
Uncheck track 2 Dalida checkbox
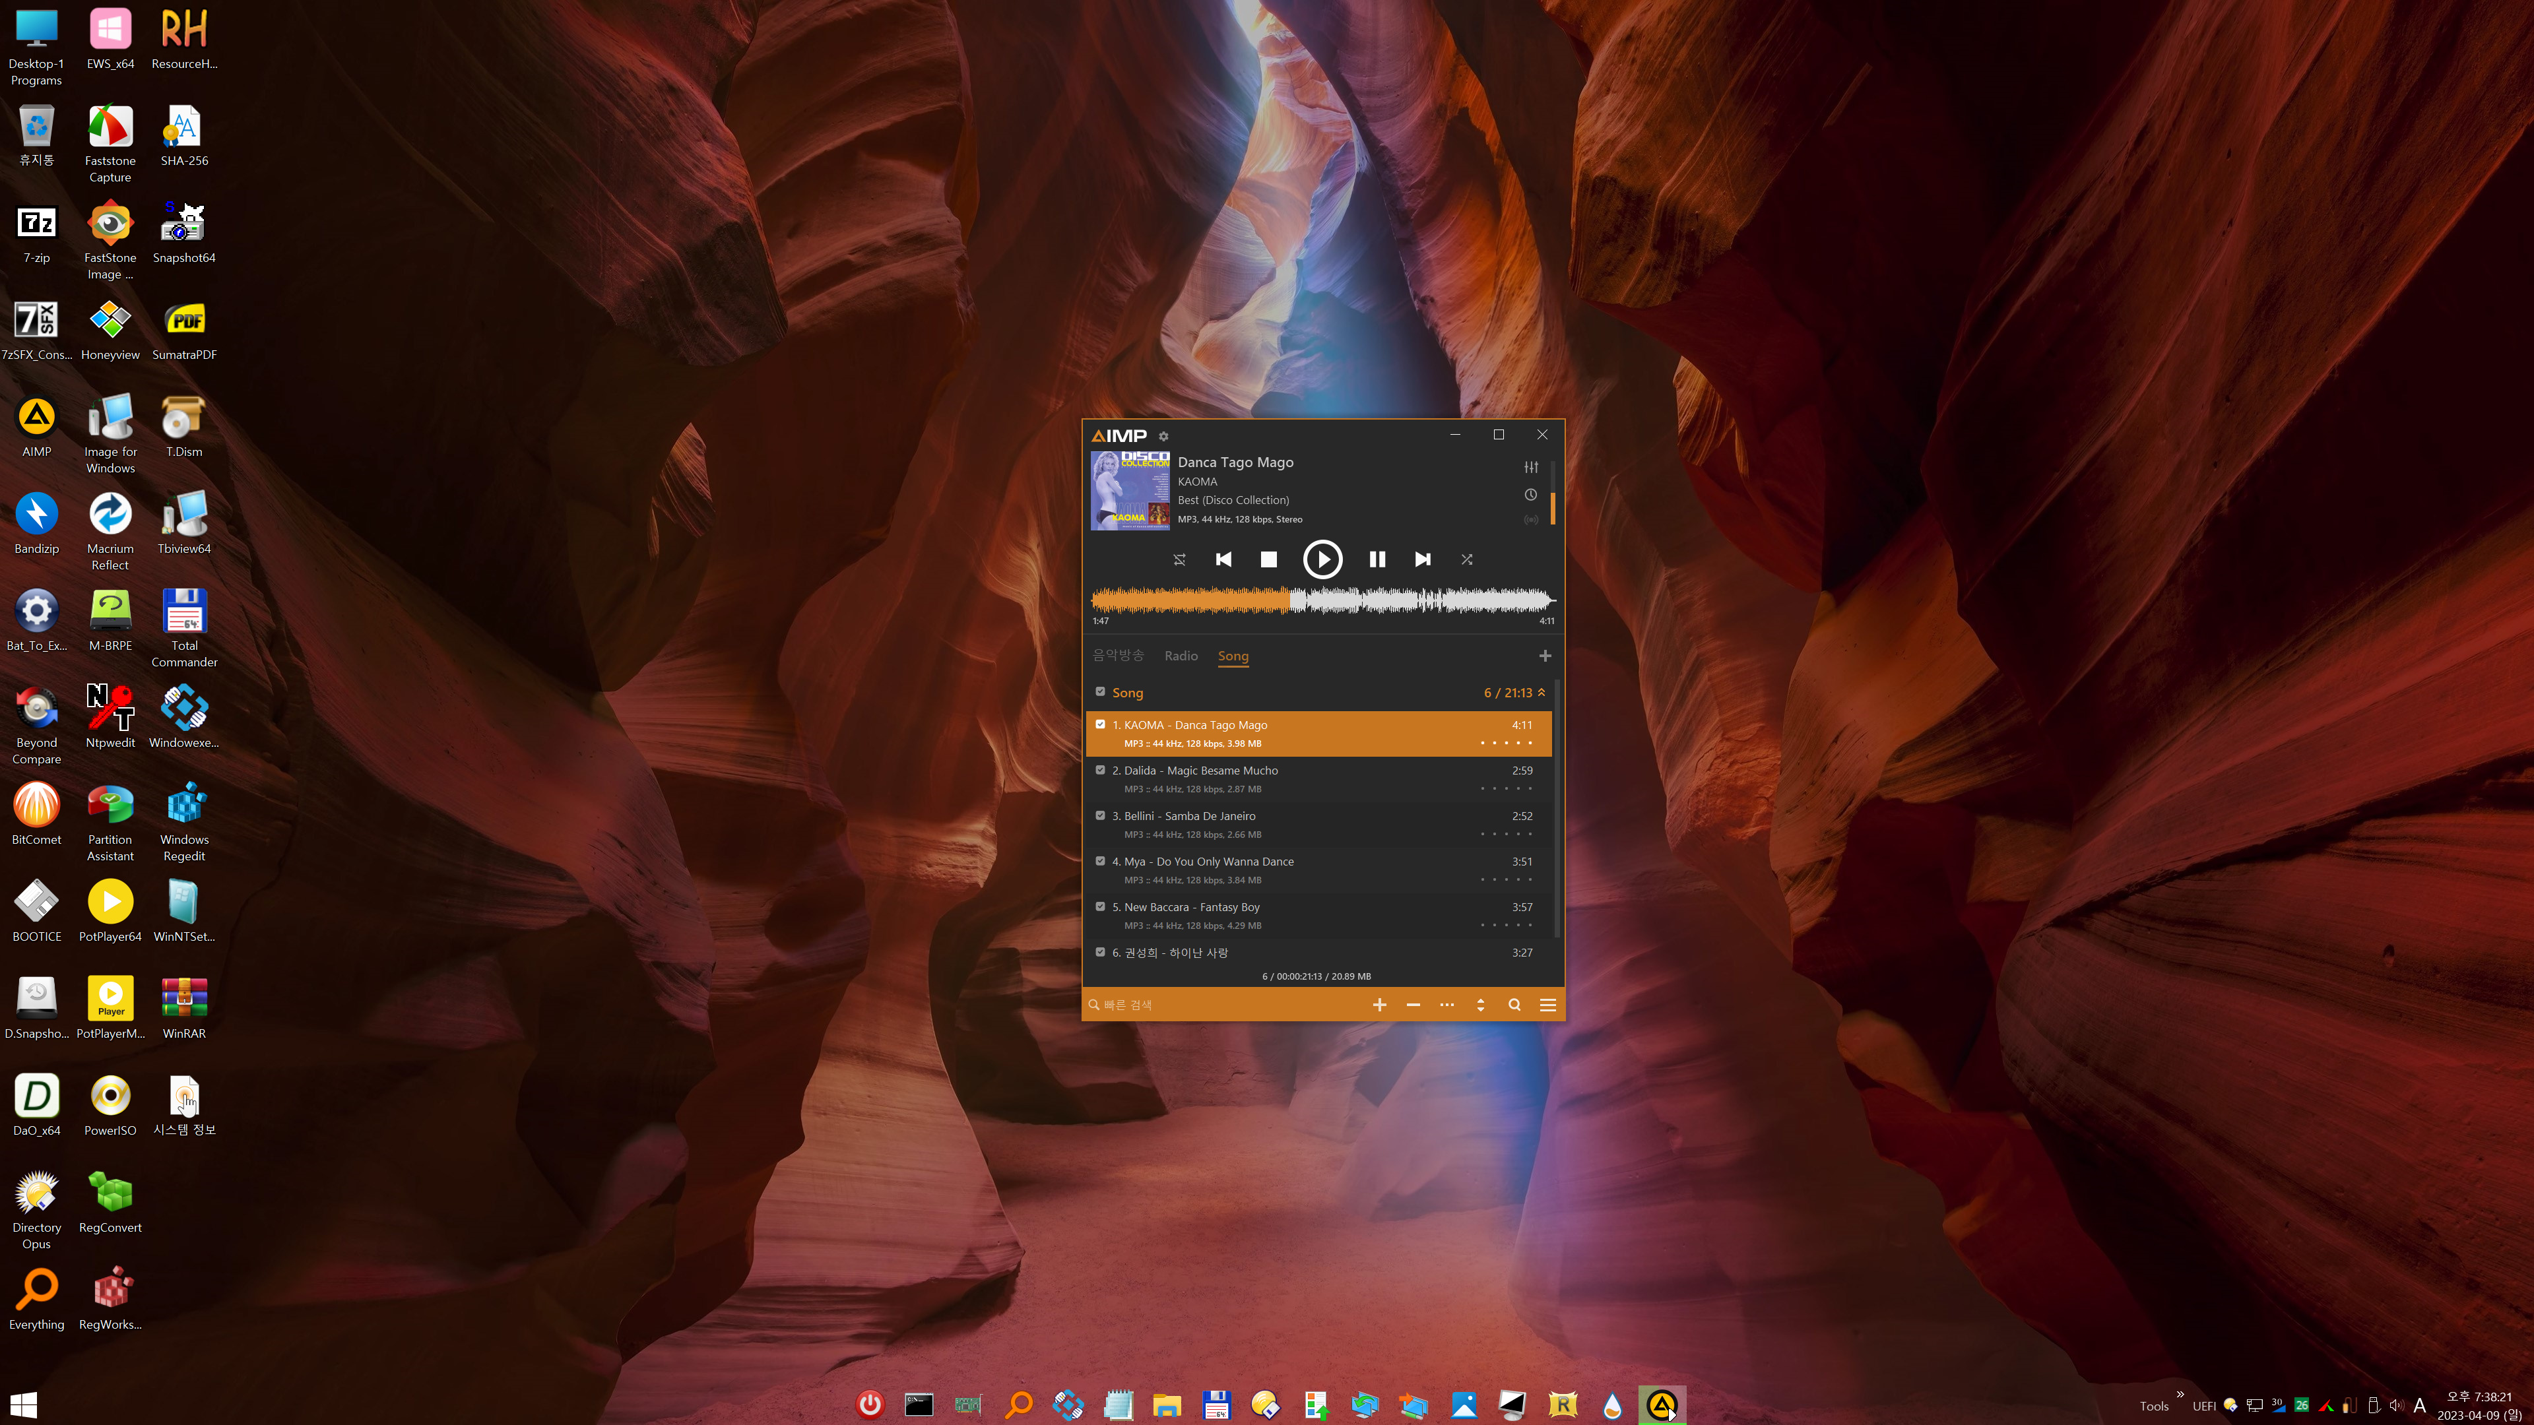tap(1100, 770)
